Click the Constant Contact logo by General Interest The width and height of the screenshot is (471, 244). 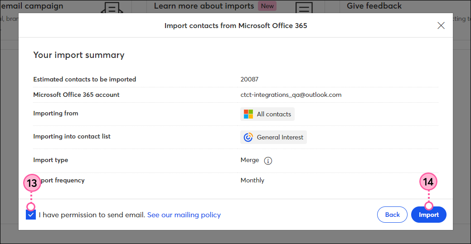pyautogui.click(x=248, y=137)
